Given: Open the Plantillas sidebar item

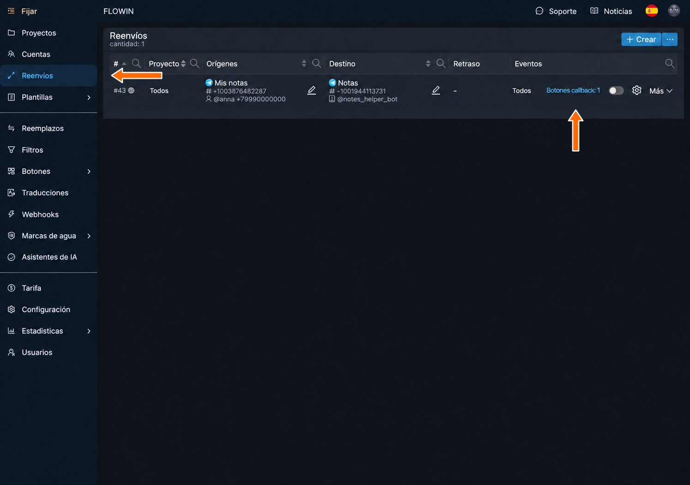Looking at the screenshot, I should click(48, 97).
